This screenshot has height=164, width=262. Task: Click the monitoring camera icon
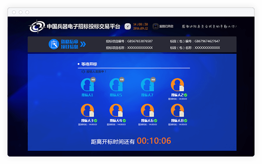(155, 26)
